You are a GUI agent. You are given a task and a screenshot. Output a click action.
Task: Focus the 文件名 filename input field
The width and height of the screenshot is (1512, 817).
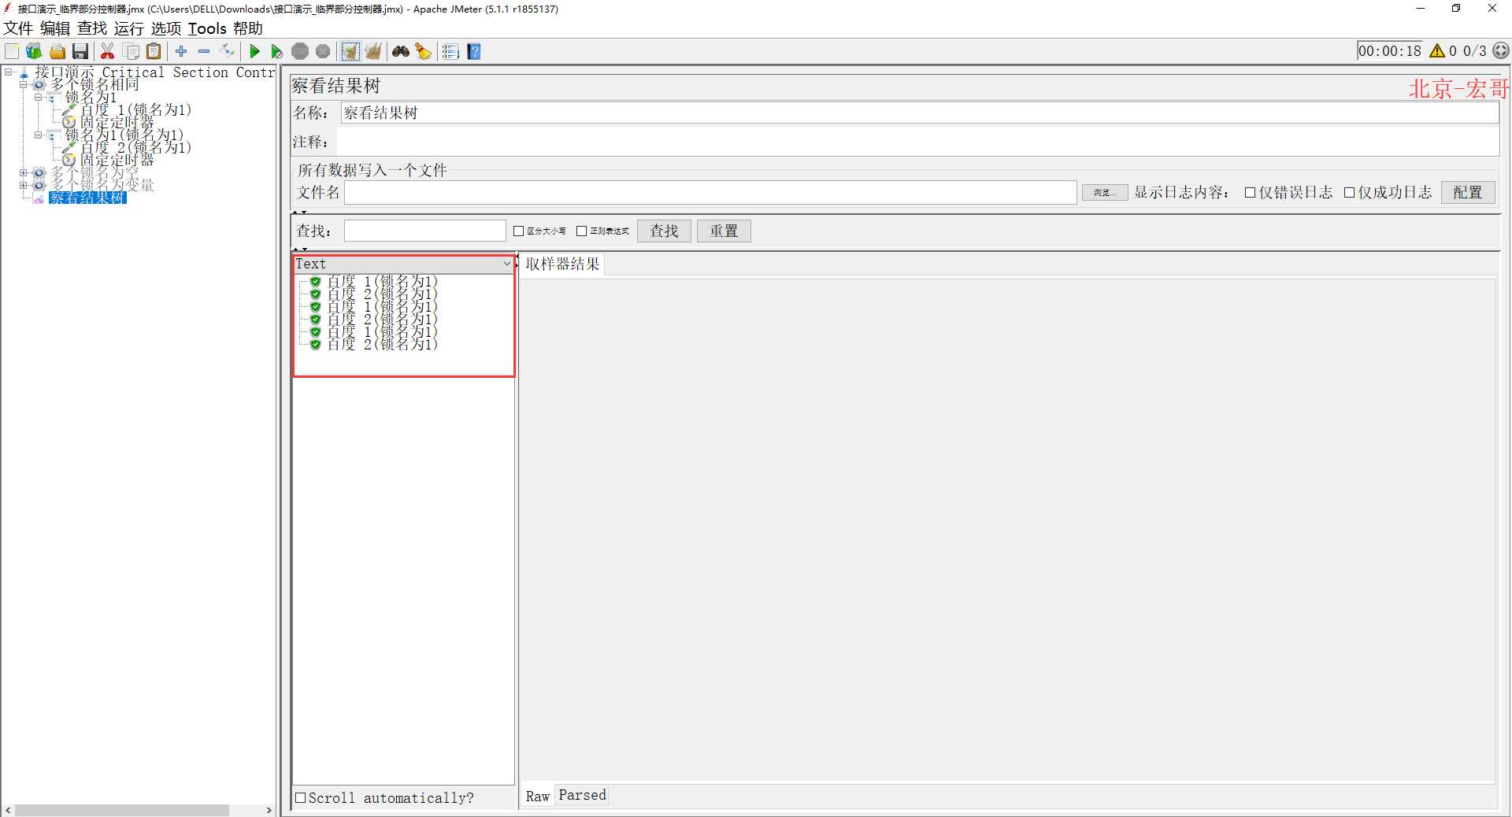tap(710, 192)
